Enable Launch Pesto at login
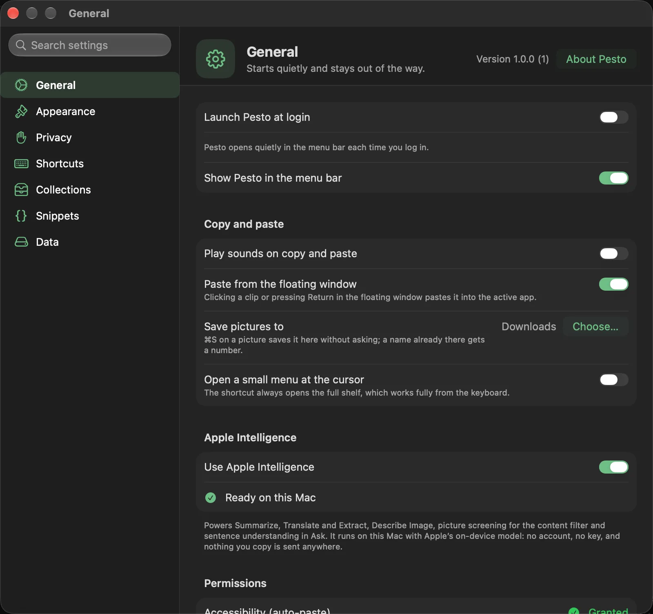653x614 pixels. 614,117
